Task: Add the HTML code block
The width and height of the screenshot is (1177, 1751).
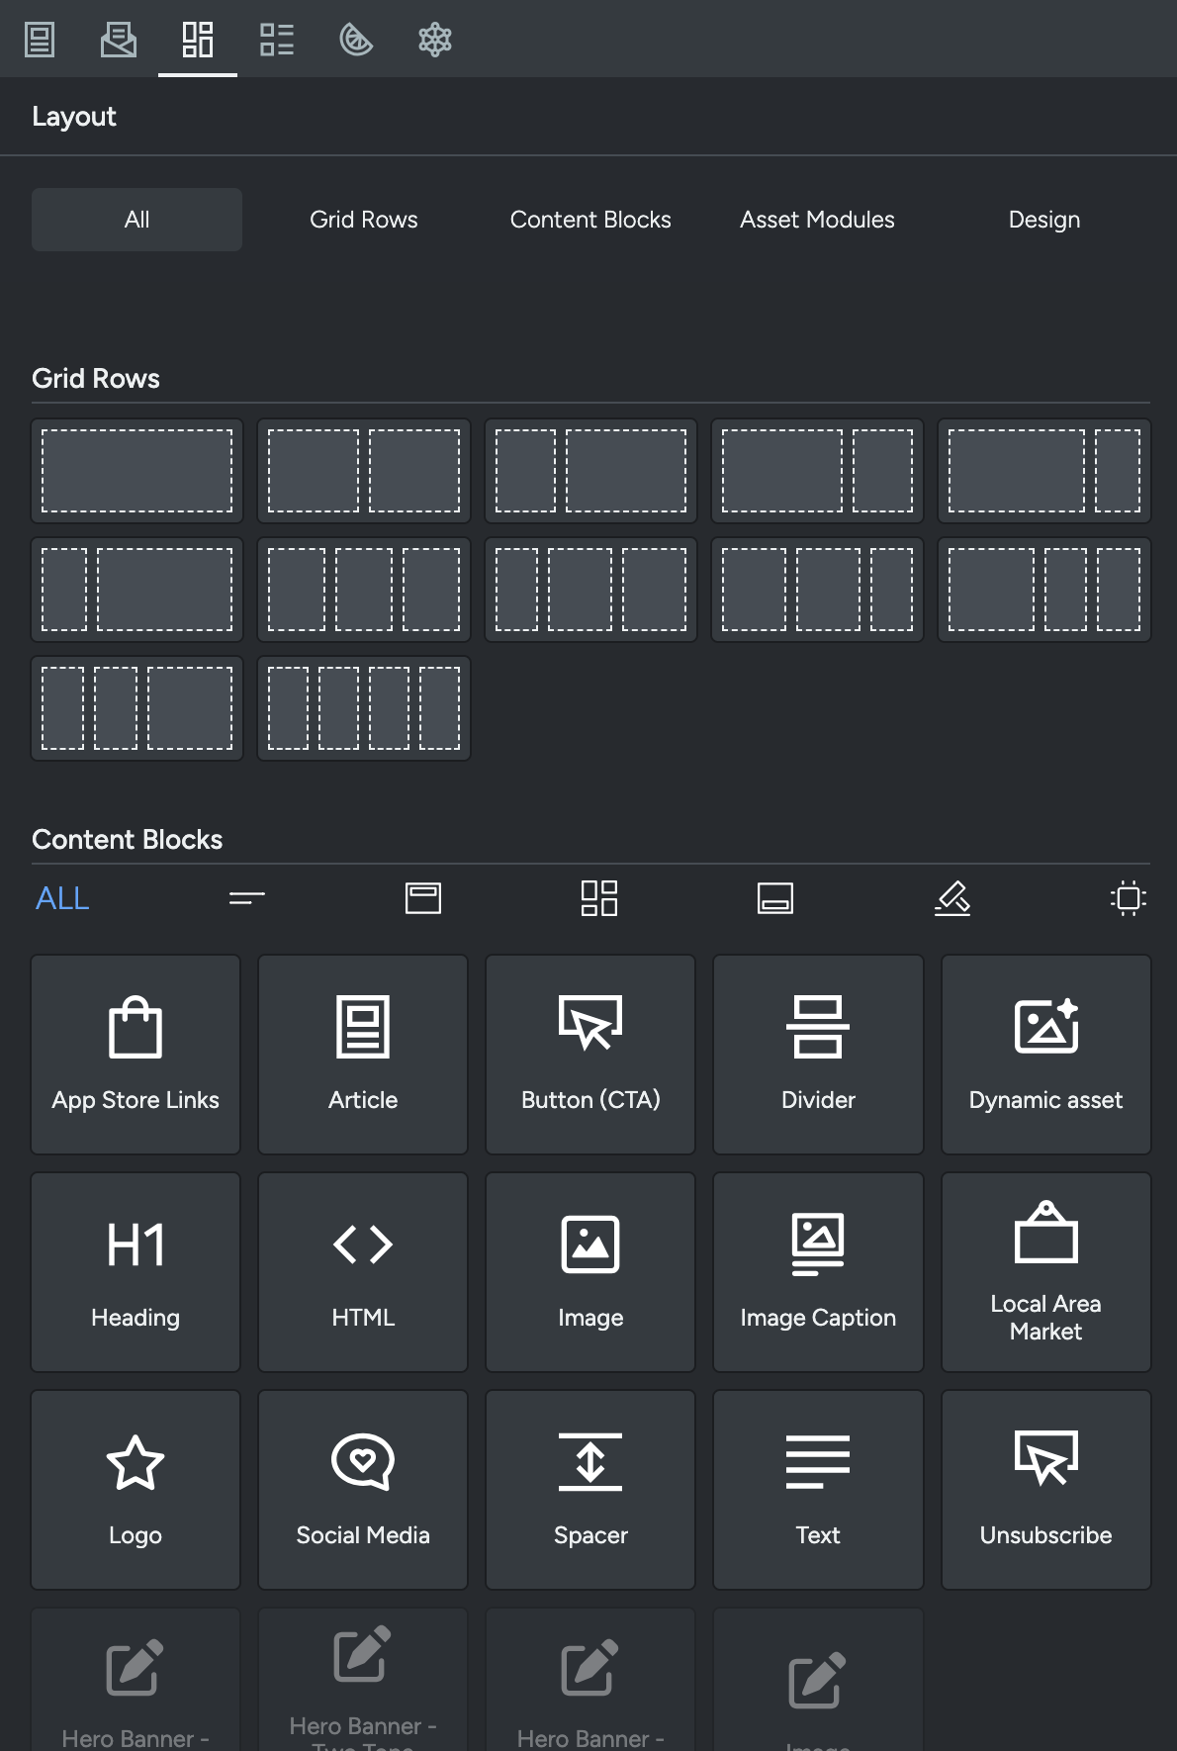Action: [363, 1272]
